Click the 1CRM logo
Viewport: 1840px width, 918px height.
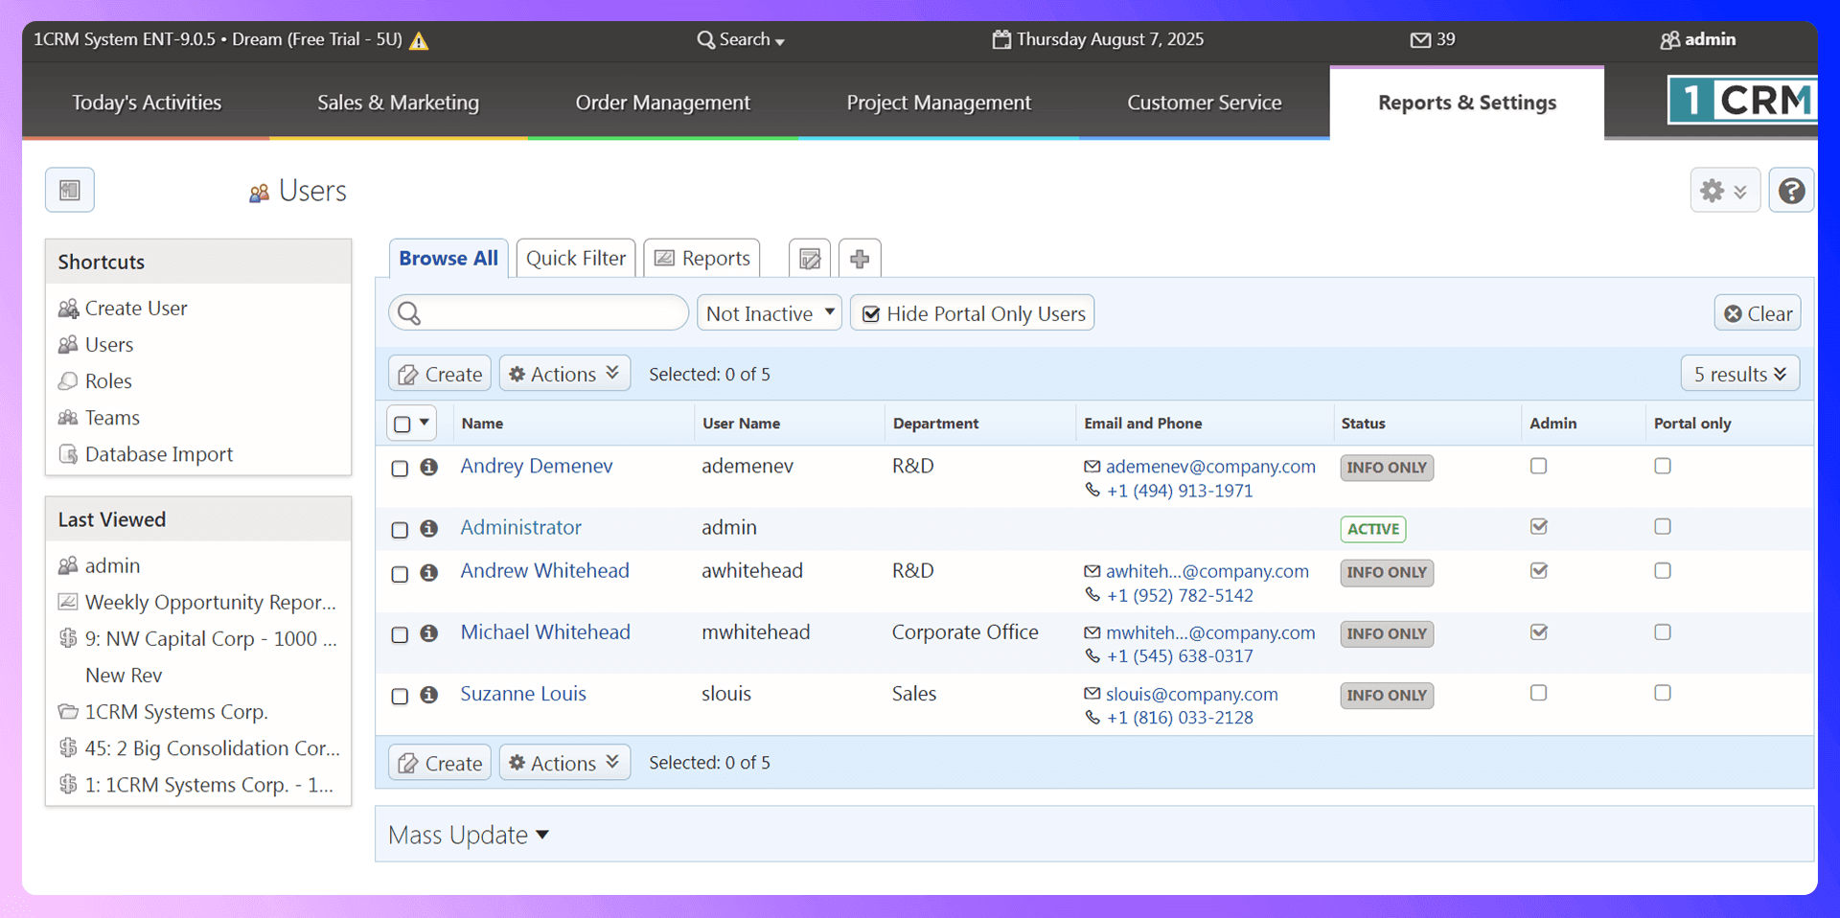click(x=1742, y=100)
